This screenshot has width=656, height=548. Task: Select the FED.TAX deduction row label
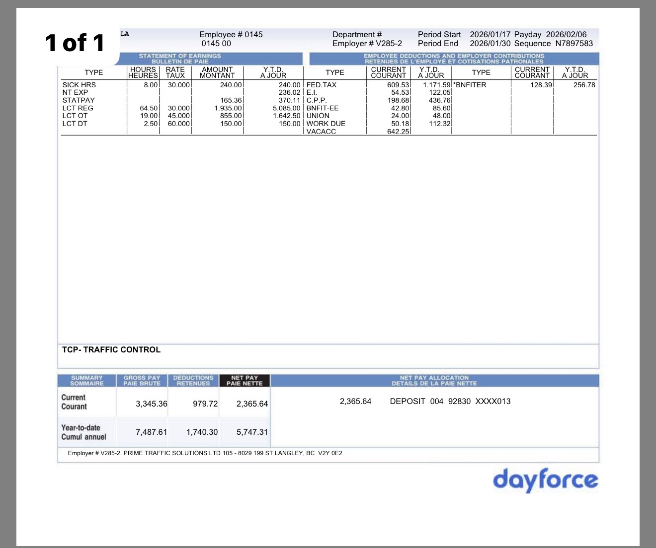pos(321,85)
